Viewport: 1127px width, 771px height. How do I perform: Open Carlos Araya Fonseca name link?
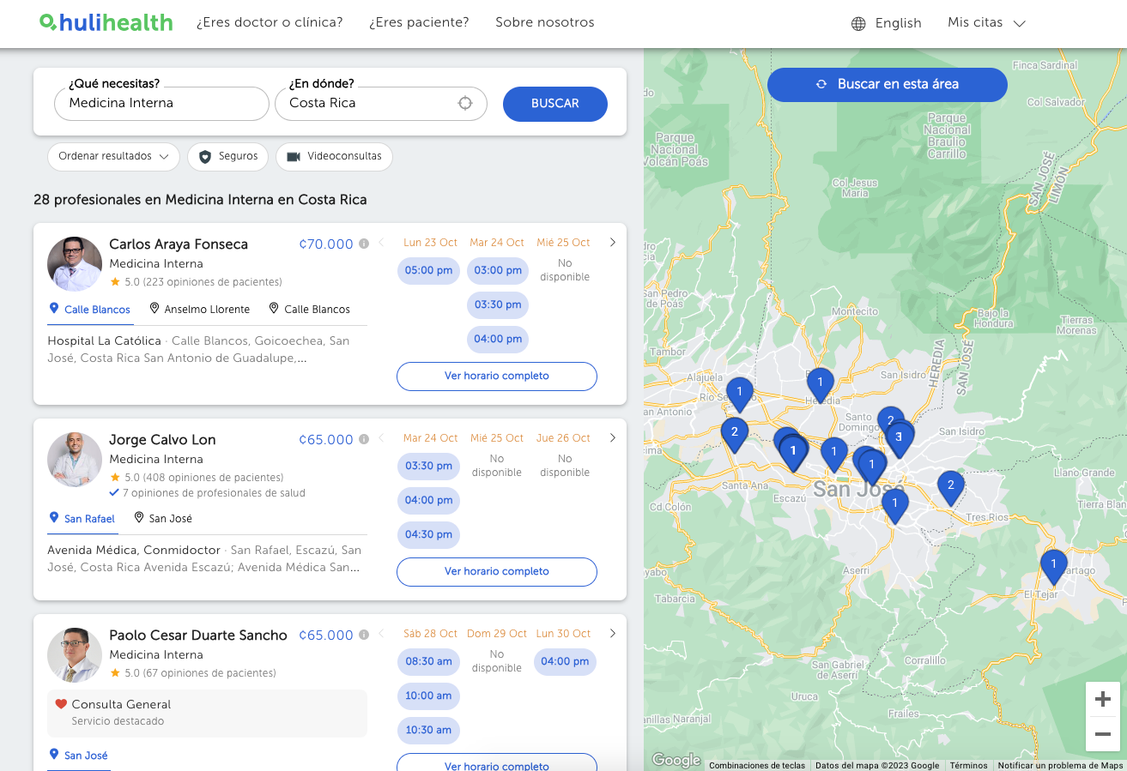point(179,244)
